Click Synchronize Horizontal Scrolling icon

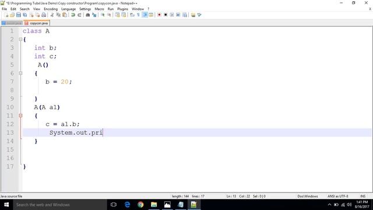(x=124, y=15)
